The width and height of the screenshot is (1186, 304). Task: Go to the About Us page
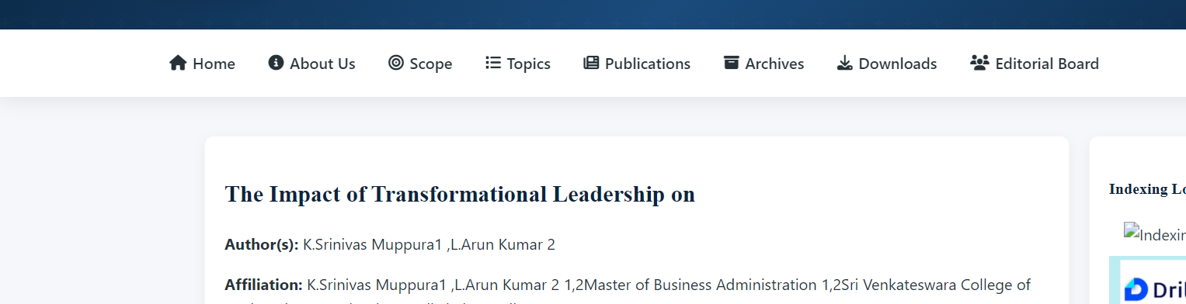tap(311, 64)
